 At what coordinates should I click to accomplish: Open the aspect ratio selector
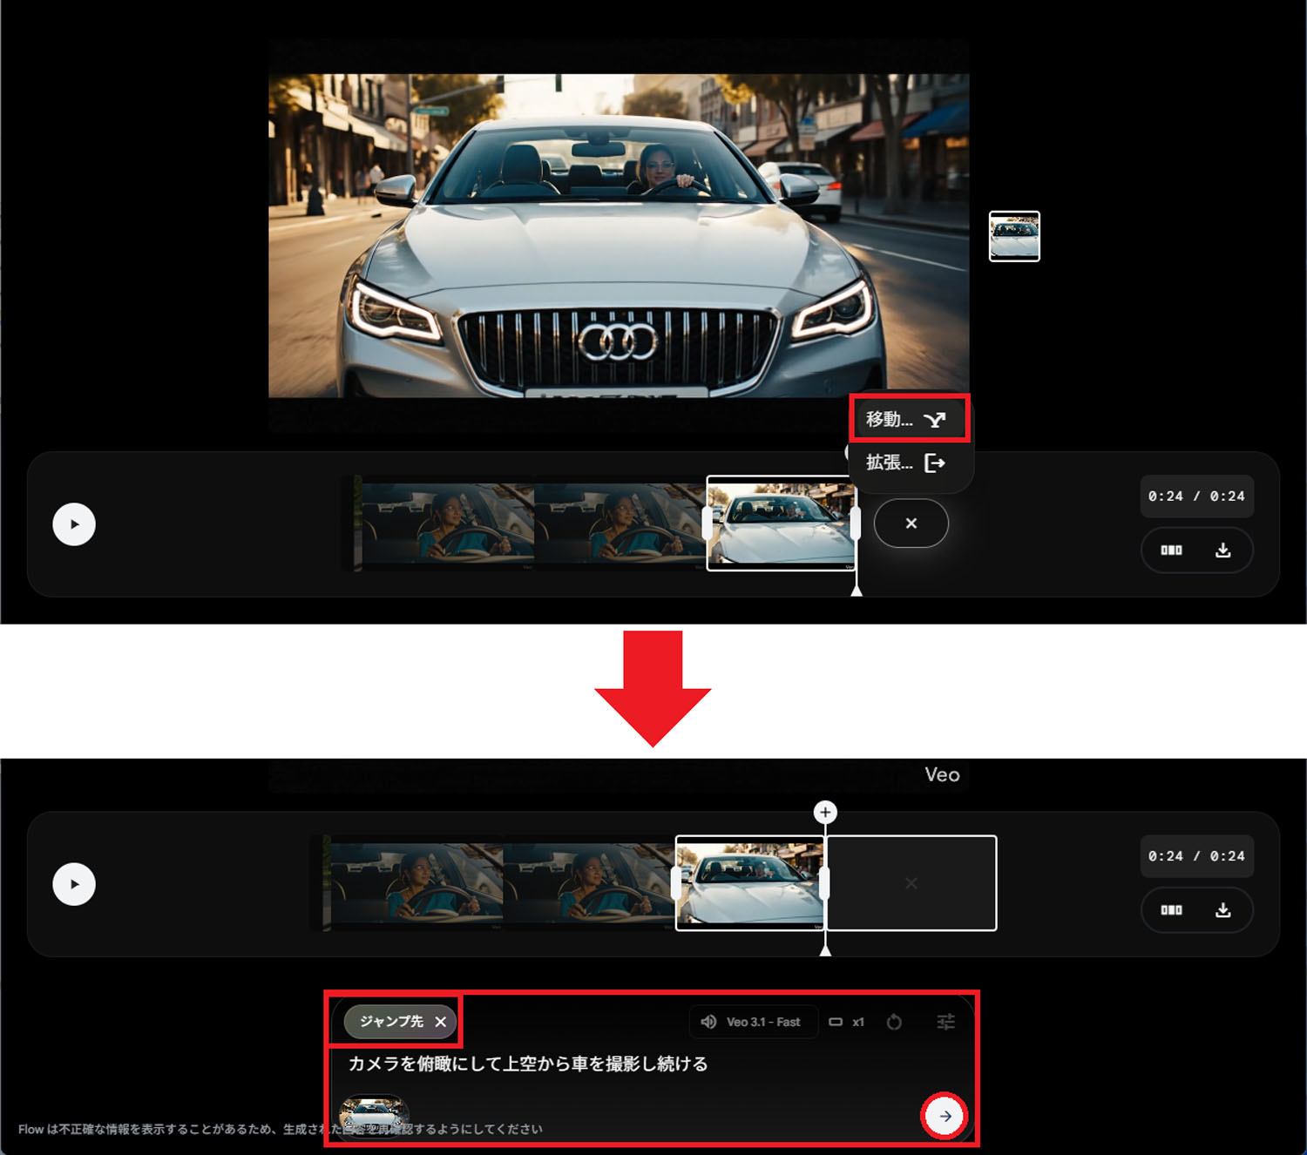click(837, 1022)
